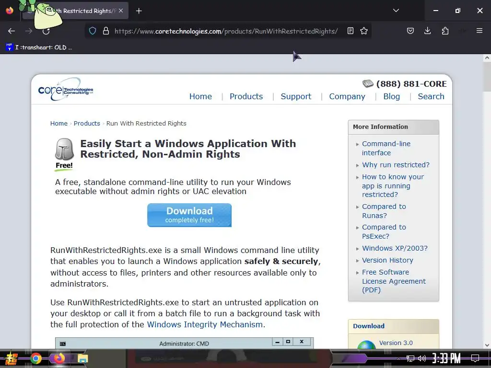Open the Pocket save icon
This screenshot has width=491, height=368.
tap(410, 31)
